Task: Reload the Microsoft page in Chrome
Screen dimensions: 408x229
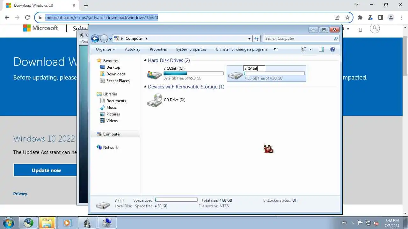Action: [27, 17]
